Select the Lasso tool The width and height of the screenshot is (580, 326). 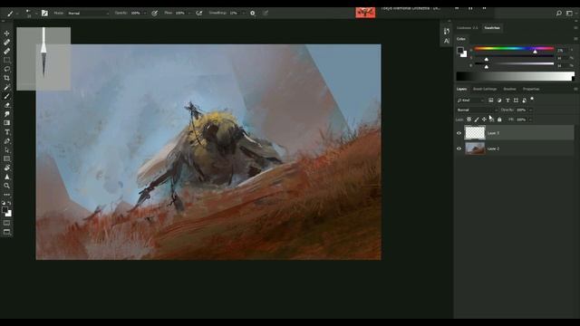pyautogui.click(x=6, y=69)
